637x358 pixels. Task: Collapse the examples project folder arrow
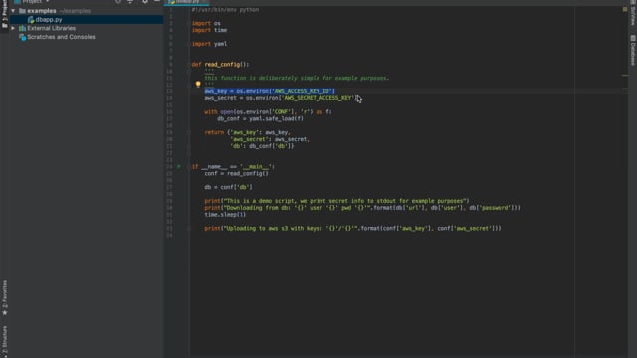point(13,11)
